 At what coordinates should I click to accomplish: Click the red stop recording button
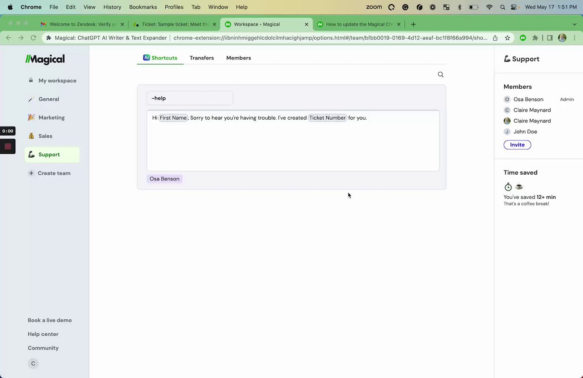point(8,146)
